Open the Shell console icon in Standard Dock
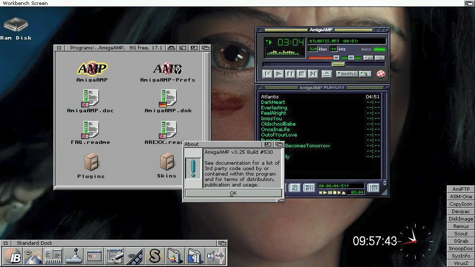 pyautogui.click(x=94, y=256)
